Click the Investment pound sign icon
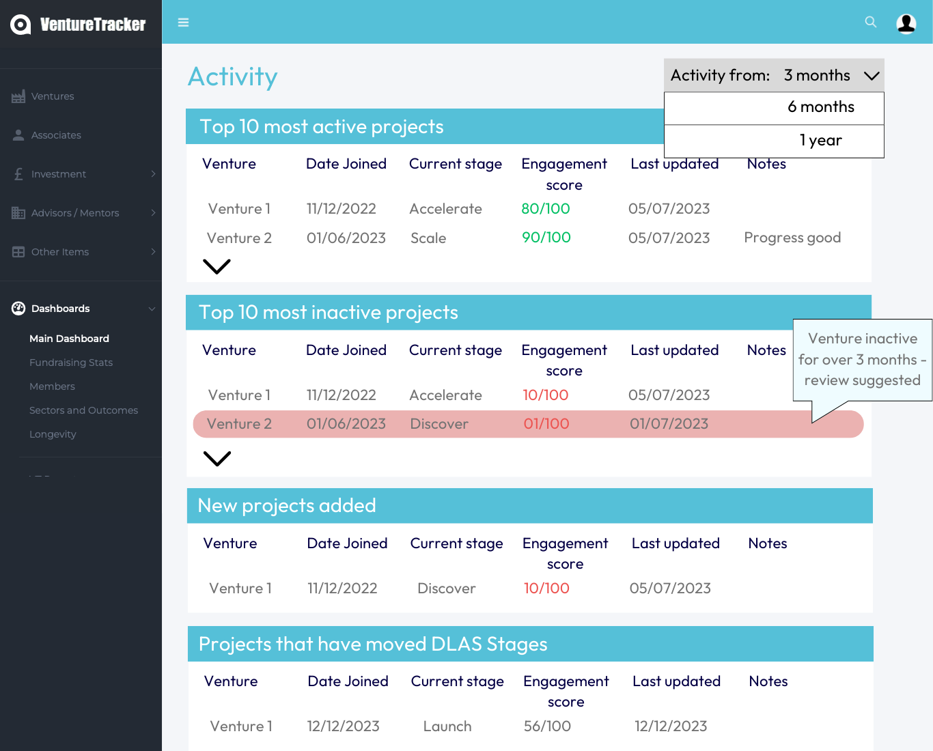This screenshot has height=751, width=933. tap(18, 174)
